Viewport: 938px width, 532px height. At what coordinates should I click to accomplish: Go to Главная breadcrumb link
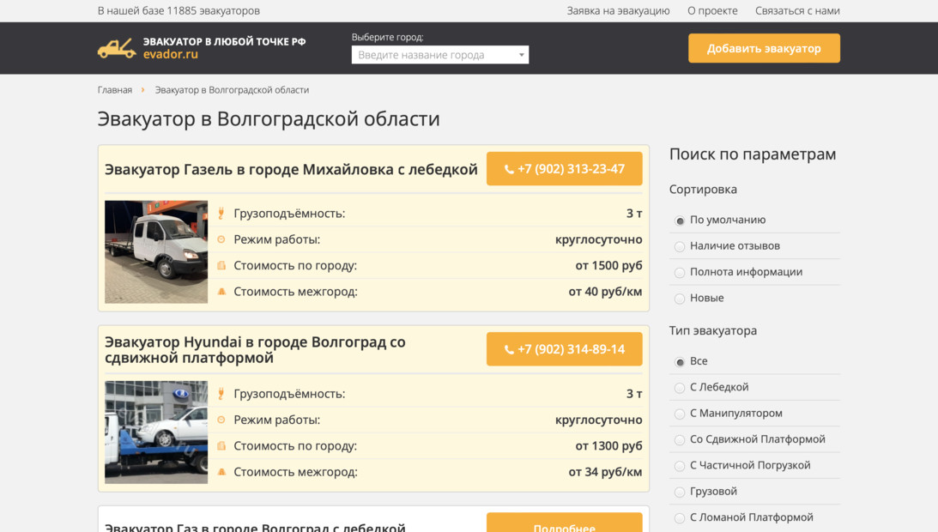pos(115,90)
